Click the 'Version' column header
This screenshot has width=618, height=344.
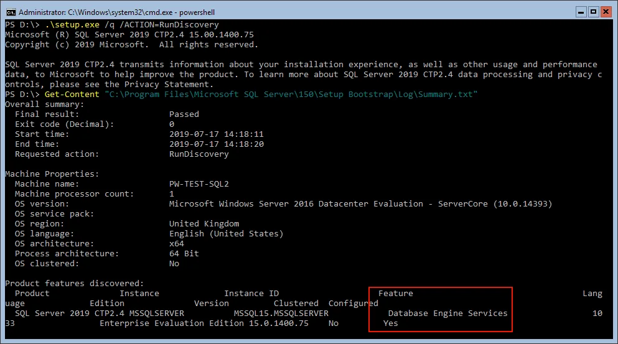[211, 304]
